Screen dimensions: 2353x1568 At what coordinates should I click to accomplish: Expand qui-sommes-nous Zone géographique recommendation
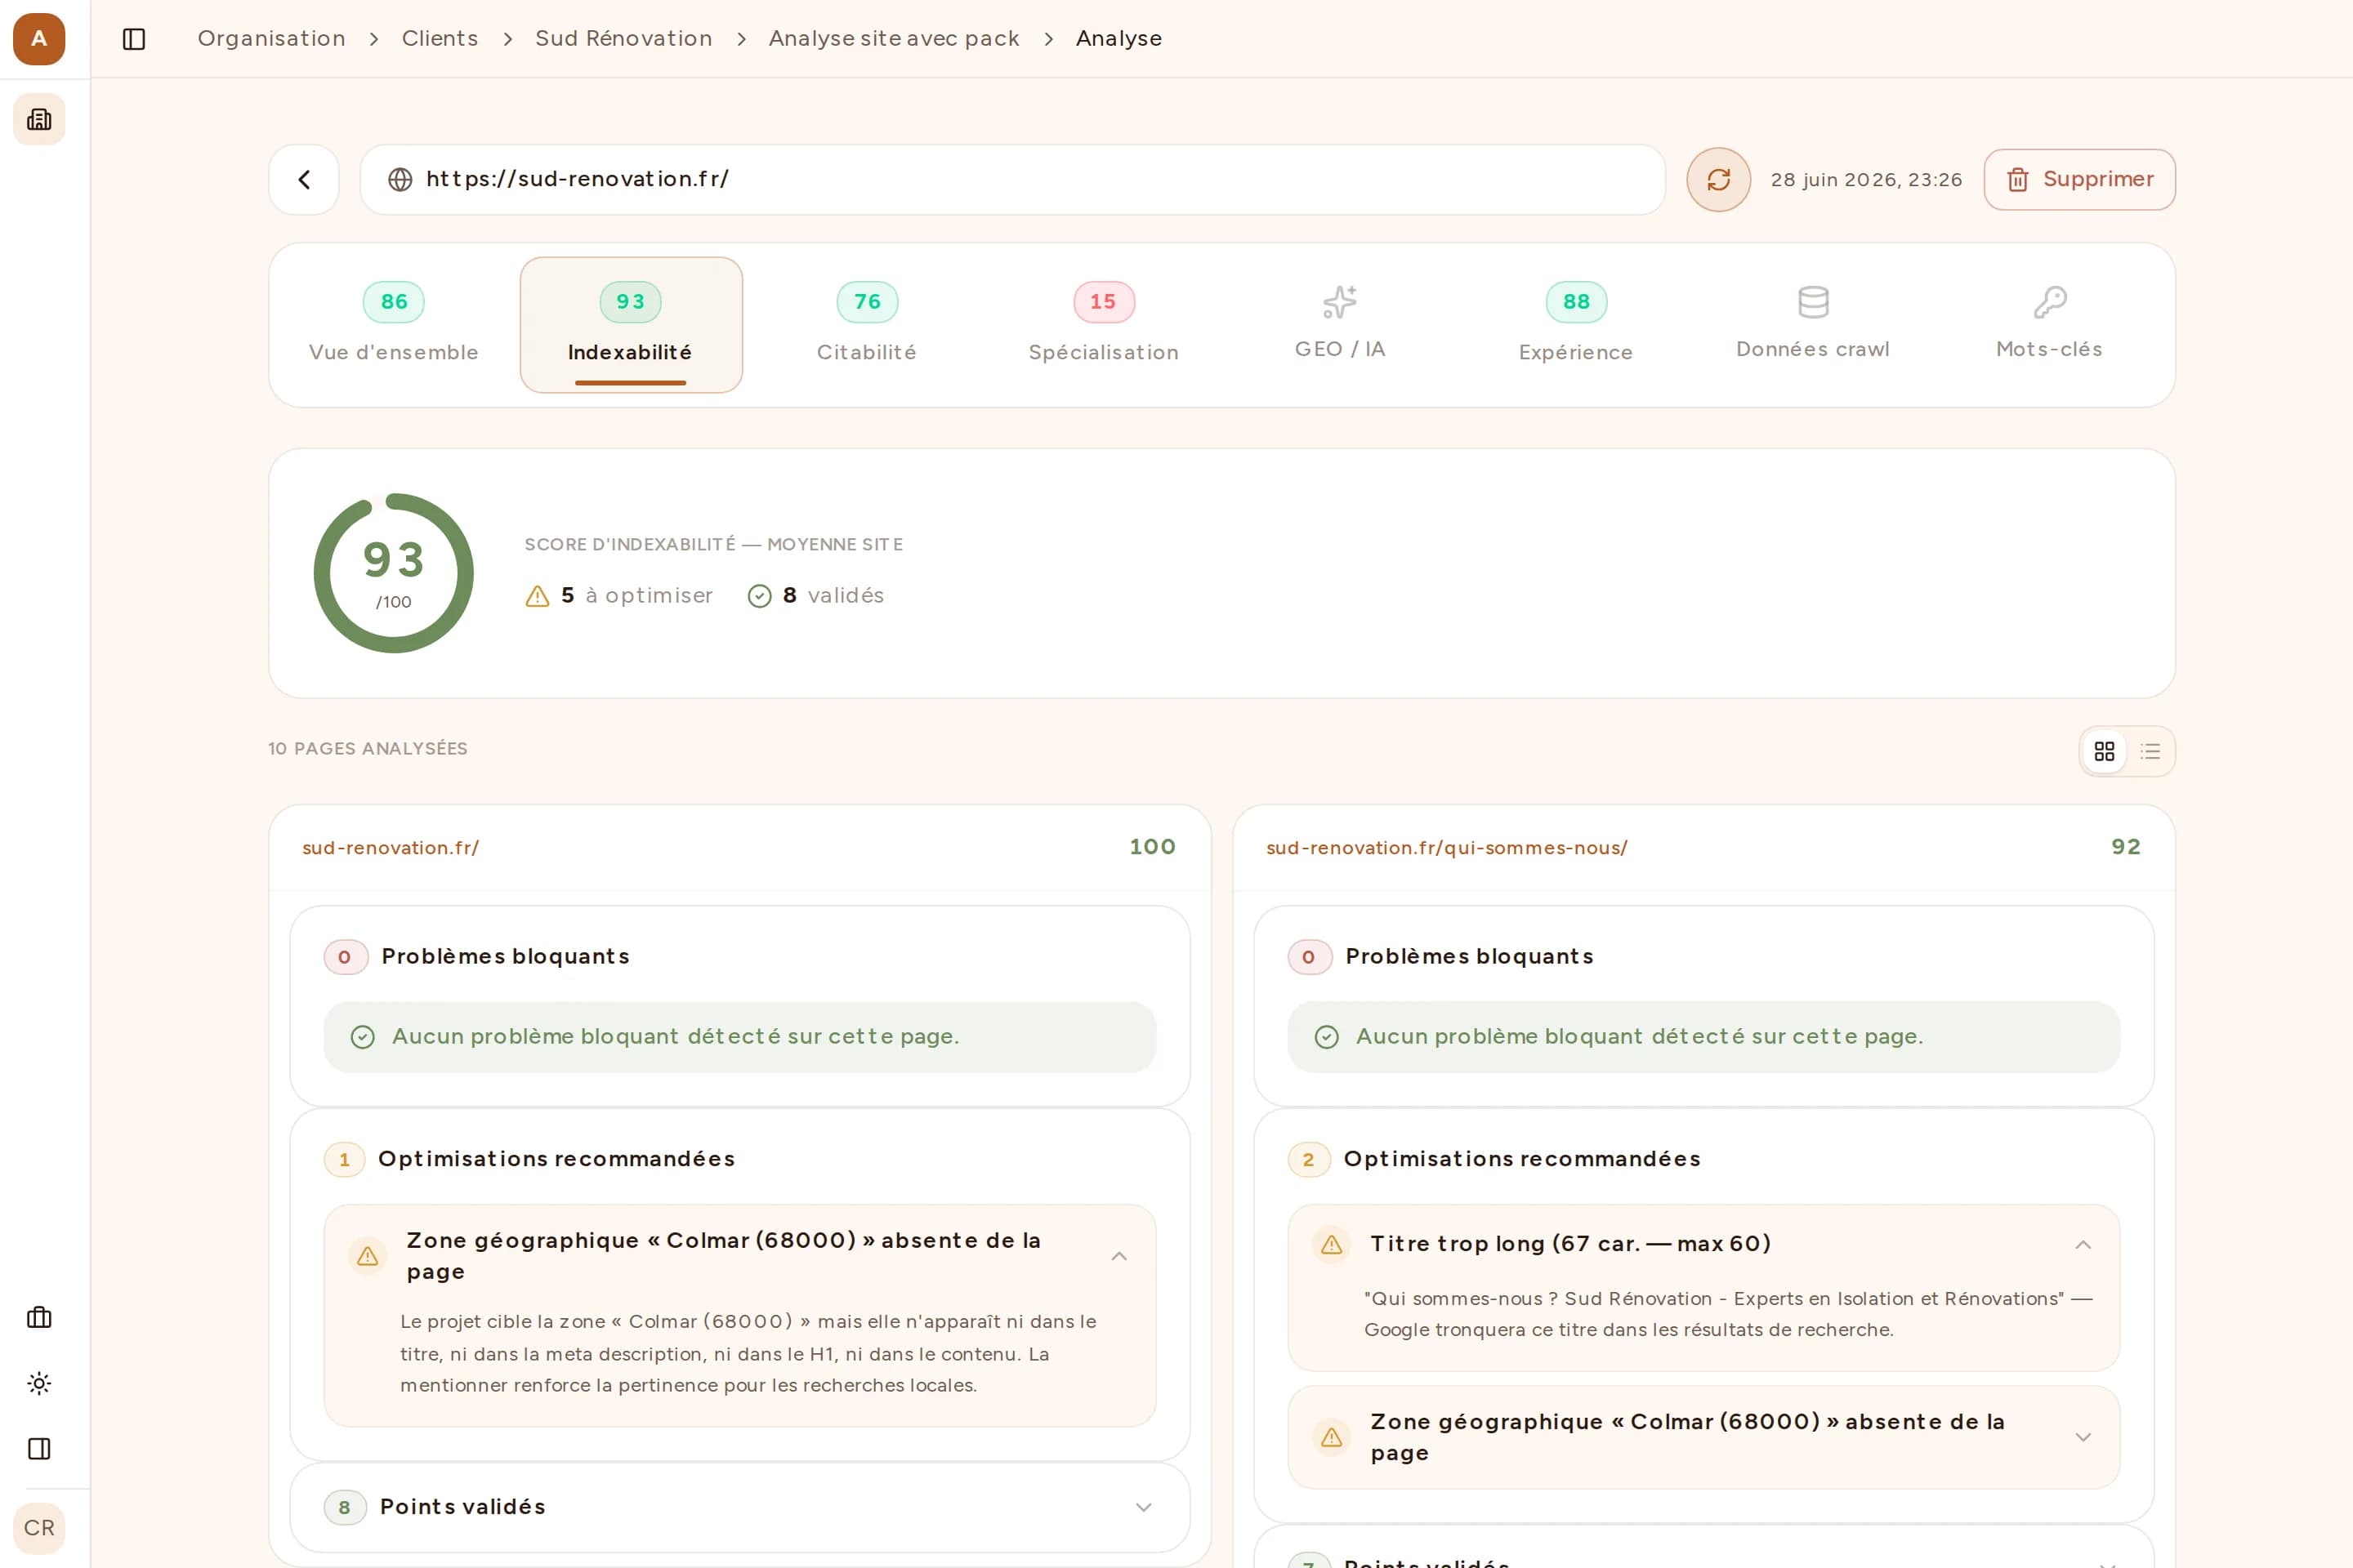[x=2083, y=1437]
